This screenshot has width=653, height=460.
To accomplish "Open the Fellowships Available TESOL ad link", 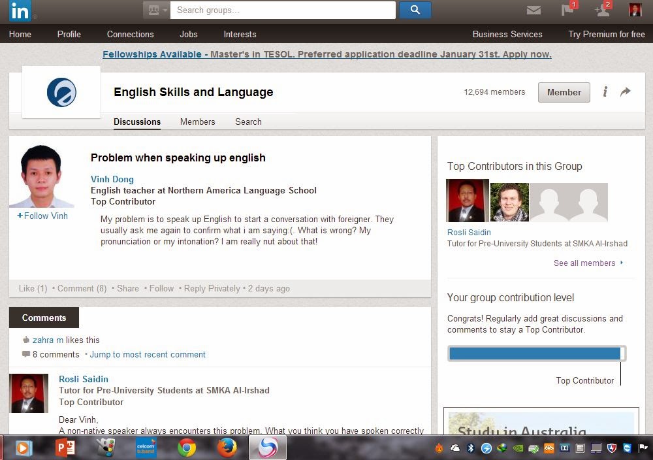I will [327, 54].
